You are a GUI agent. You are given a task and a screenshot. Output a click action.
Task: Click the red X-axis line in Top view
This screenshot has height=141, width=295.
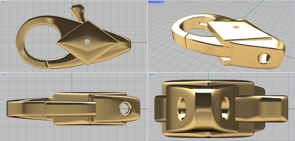138,42
